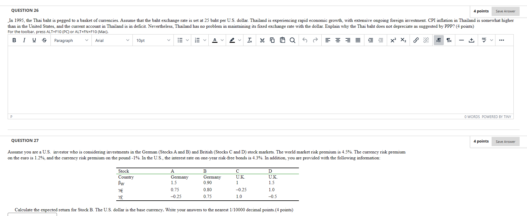Viewport: 527px width, 216px height.
Task: Toggle strikethrough formatting
Action: [44, 40]
